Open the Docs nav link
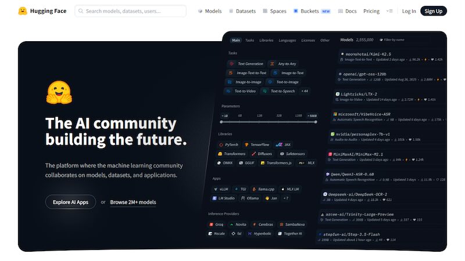Viewport: 465px width, 261px height. tap(347, 11)
